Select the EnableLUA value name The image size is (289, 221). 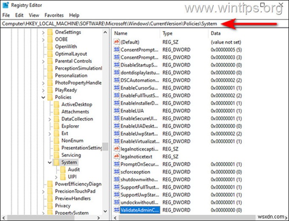(132, 111)
